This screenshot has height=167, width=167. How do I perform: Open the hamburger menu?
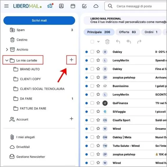coord(6,6)
